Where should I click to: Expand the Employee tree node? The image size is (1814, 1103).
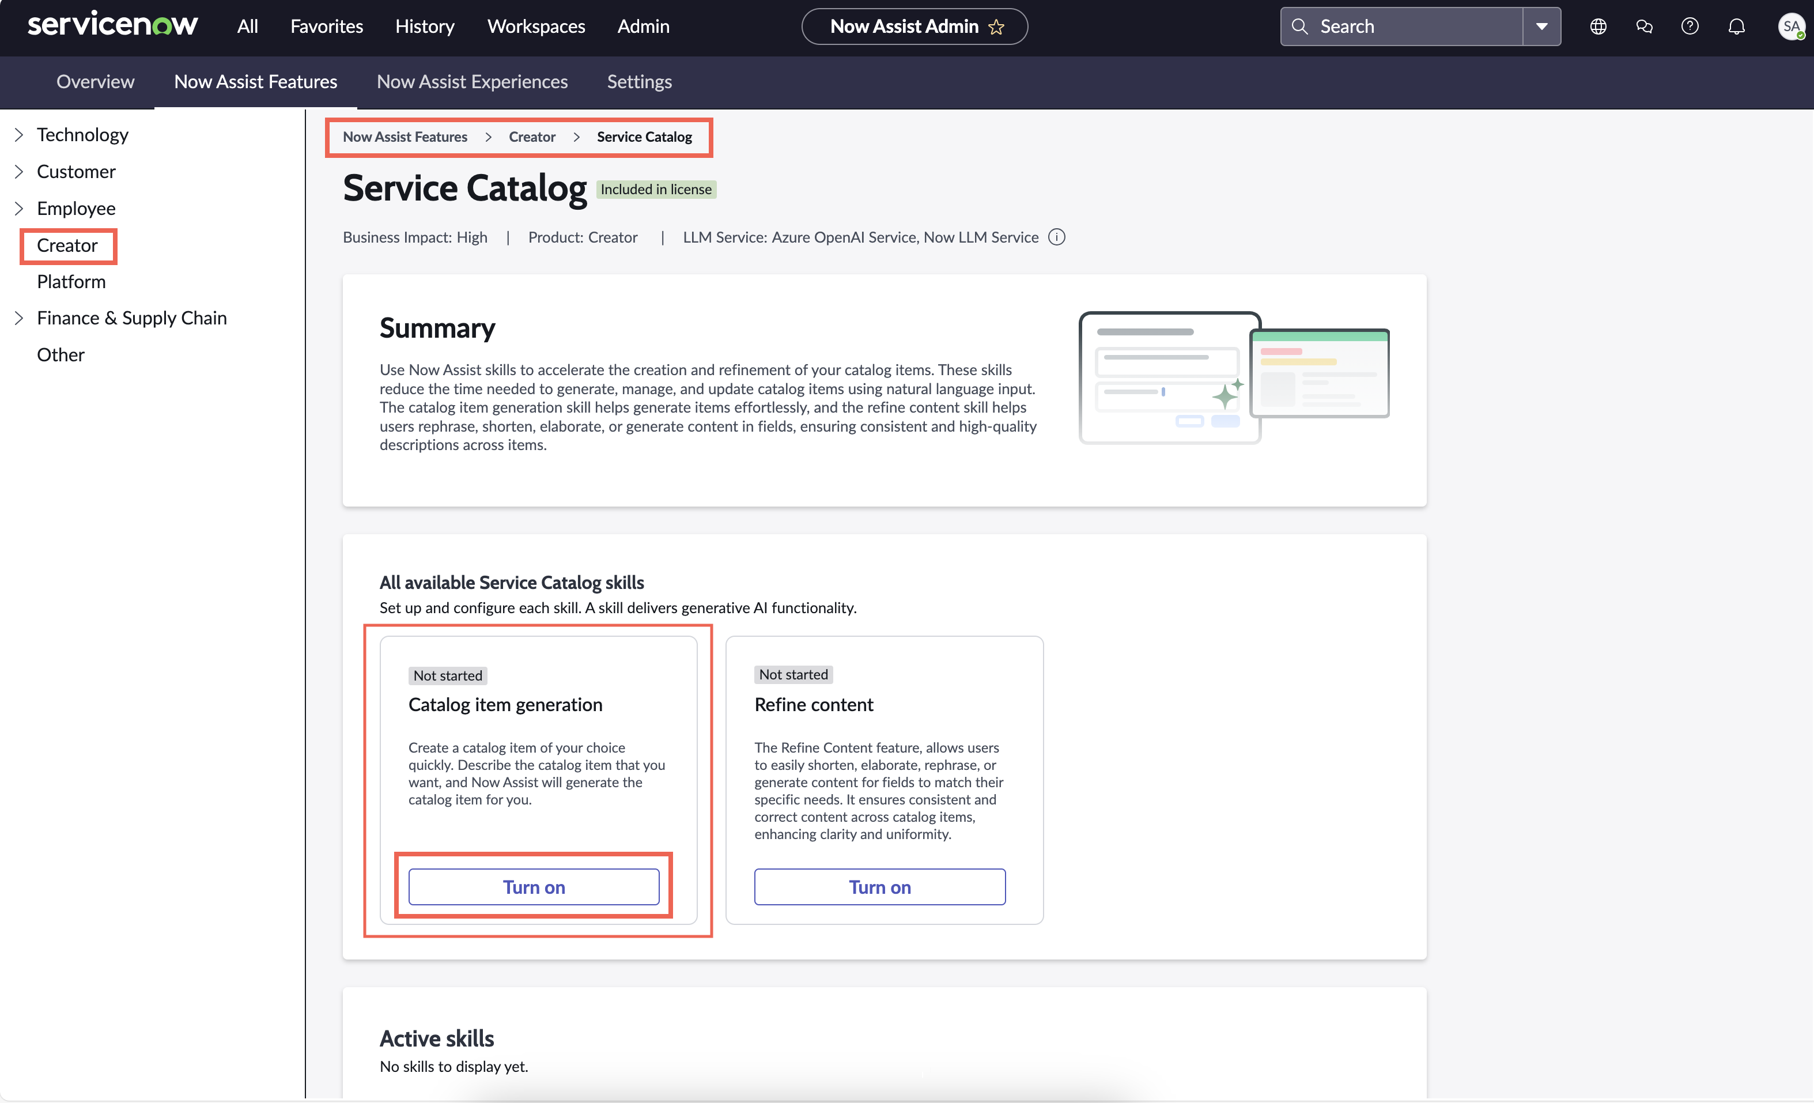click(19, 209)
